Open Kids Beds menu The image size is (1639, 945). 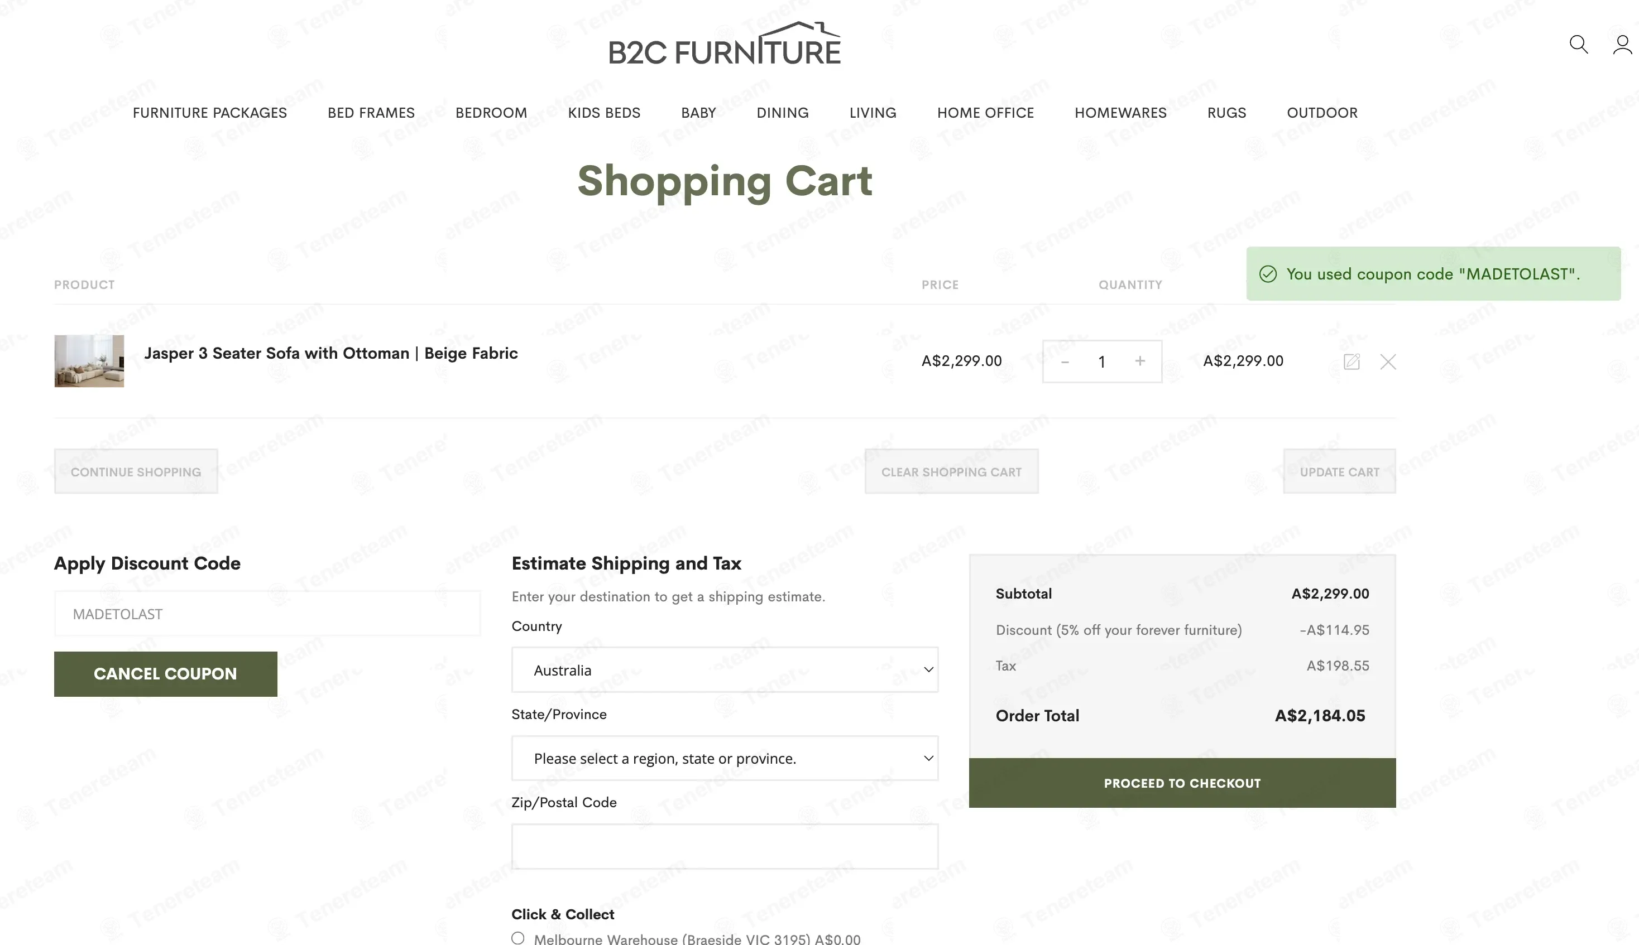coord(604,113)
